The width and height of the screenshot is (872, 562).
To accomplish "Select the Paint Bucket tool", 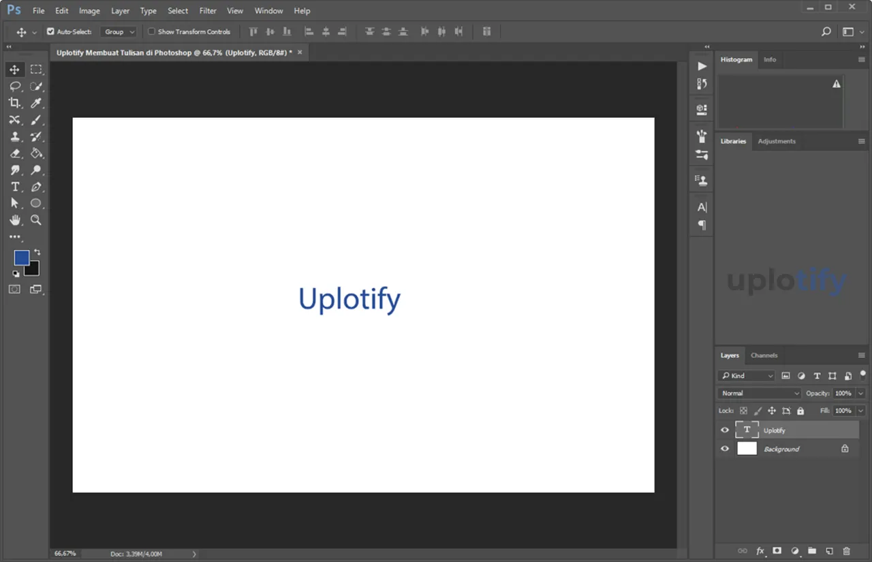I will 36,153.
